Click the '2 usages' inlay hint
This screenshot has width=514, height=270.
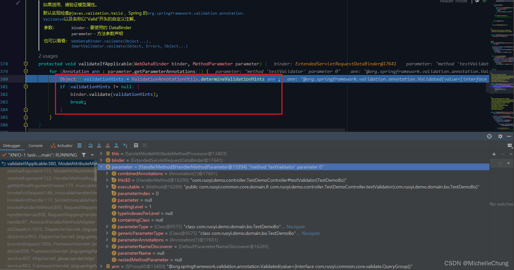[x=48, y=56]
